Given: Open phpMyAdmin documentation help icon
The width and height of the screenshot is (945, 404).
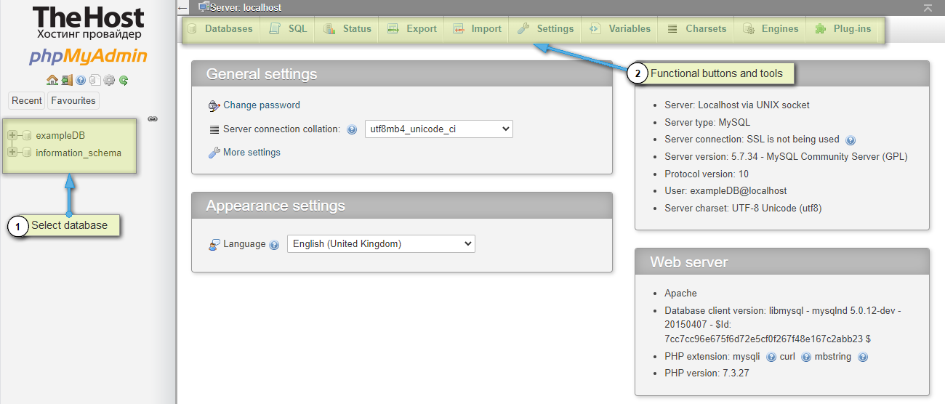Looking at the screenshot, I should (81, 80).
